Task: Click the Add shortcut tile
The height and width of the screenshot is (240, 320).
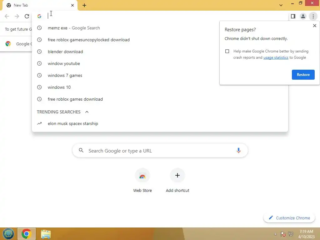Action: (x=177, y=180)
